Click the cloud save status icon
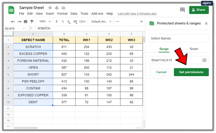This screenshot has width=216, height=133. point(63,8)
